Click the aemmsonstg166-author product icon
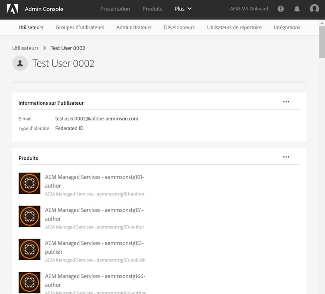Viewport: 325px width, 294px height. [29, 282]
